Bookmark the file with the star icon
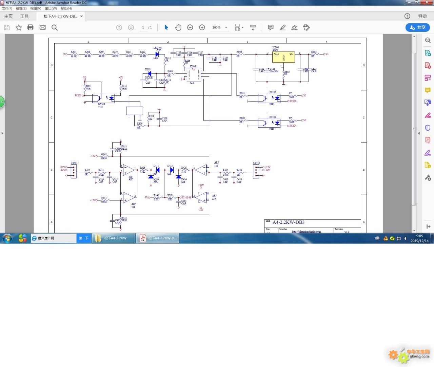The width and height of the screenshot is (434, 367). [19, 27]
